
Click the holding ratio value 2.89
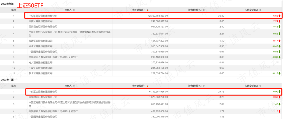(222, 104)
